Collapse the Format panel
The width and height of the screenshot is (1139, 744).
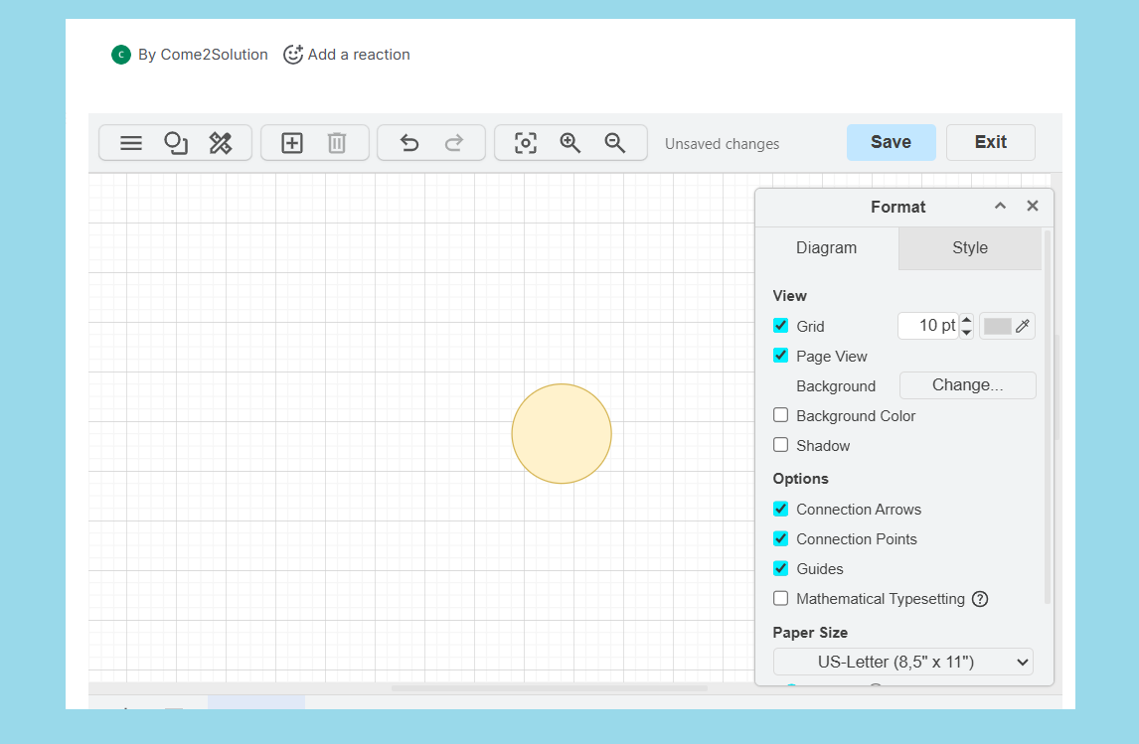(1001, 206)
